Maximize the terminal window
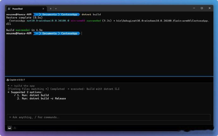 pos(202,8)
